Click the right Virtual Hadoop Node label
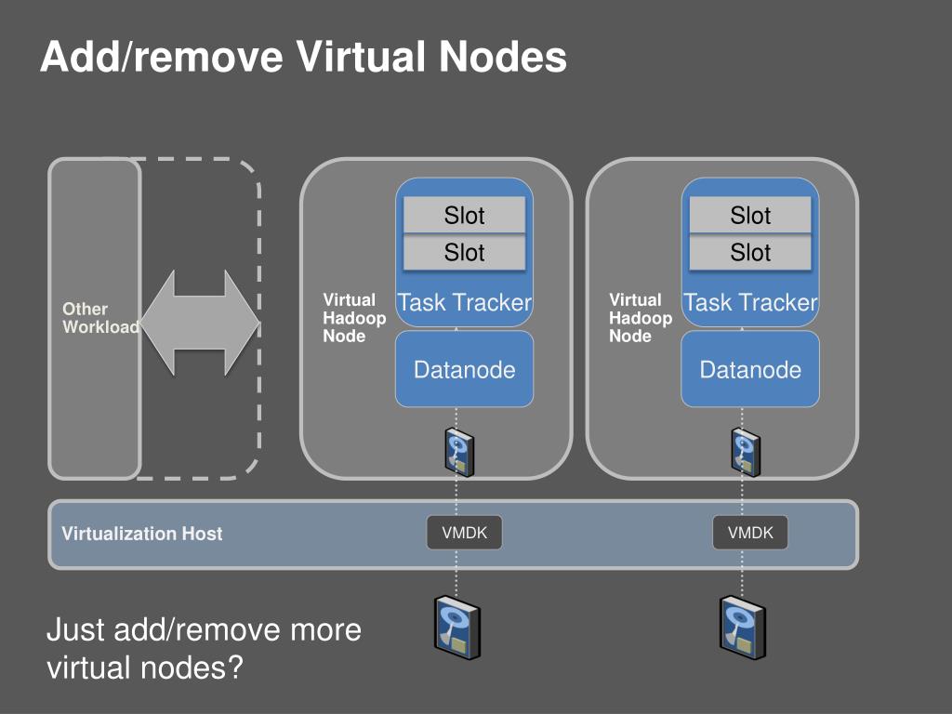This screenshot has height=714, width=952. tap(640, 318)
